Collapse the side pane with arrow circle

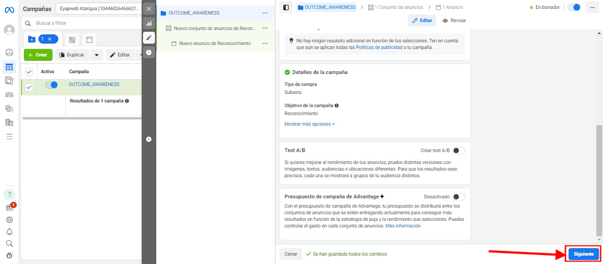(149, 139)
